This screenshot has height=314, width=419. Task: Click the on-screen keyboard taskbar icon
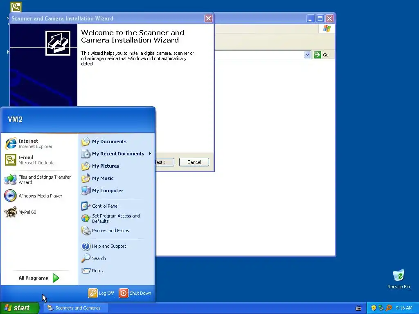click(358, 308)
